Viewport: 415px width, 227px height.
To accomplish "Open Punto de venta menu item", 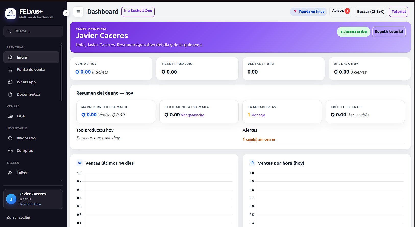I will [31, 70].
